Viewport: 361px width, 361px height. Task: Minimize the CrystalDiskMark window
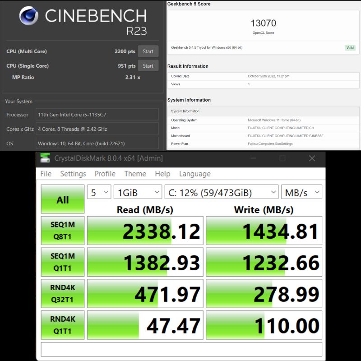pyautogui.click(x=253, y=158)
